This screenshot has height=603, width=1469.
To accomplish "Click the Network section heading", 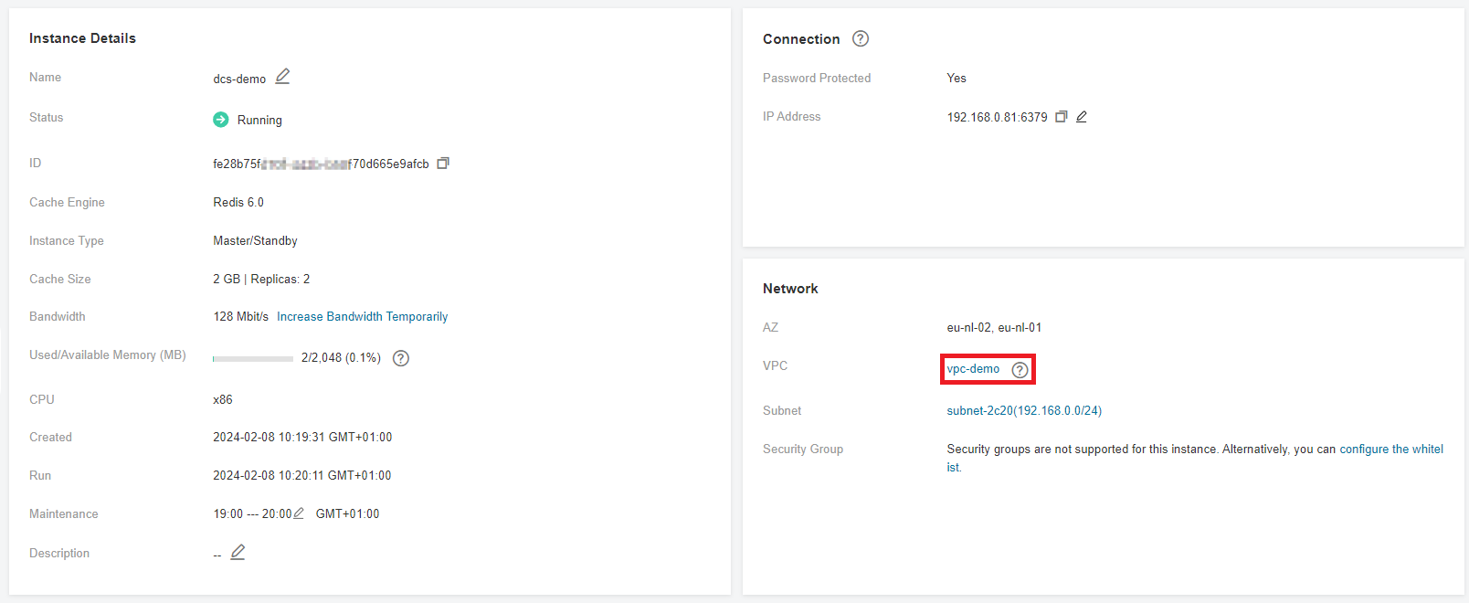I will [790, 289].
